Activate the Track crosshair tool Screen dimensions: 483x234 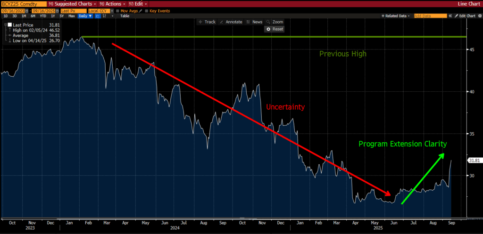[x=207, y=22]
